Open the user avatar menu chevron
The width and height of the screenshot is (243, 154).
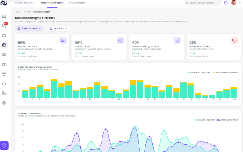[239, 2]
